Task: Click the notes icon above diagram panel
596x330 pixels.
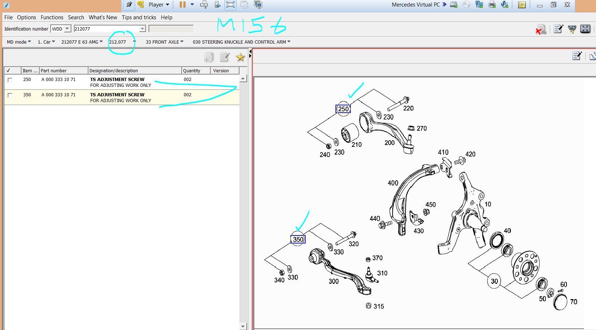Action: (577, 56)
